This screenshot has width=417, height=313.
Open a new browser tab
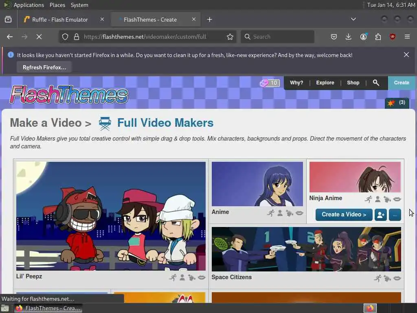pyautogui.click(x=210, y=20)
